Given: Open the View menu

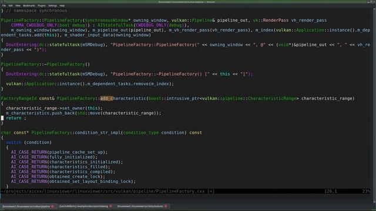Looking at the screenshot, I should 18,5.
